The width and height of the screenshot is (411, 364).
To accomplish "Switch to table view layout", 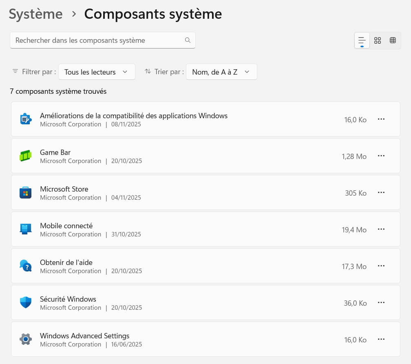I will [x=393, y=40].
